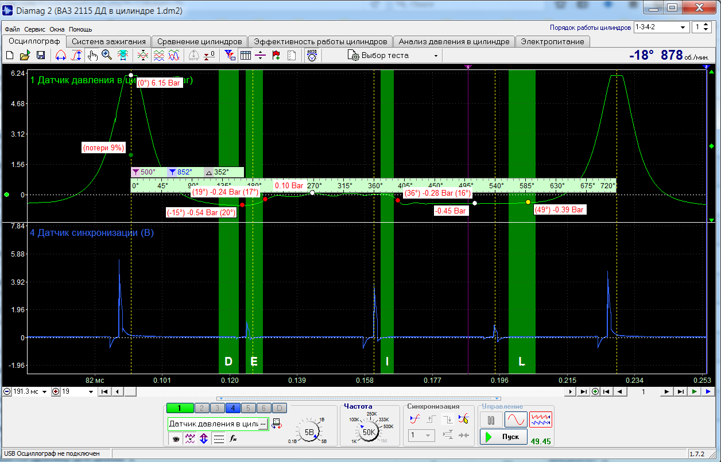
Task: Open the Файл menu
Action: click(x=12, y=29)
